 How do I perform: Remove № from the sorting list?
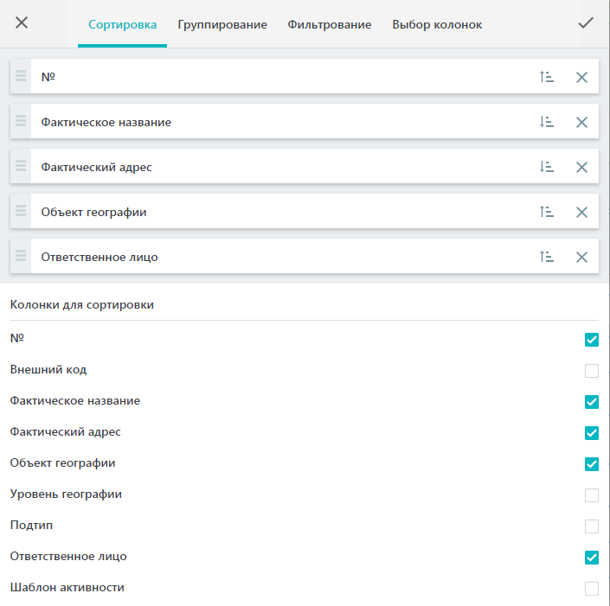581,77
